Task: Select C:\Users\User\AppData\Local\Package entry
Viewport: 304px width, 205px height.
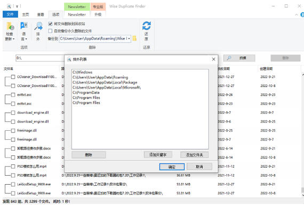Action: coord(105,82)
